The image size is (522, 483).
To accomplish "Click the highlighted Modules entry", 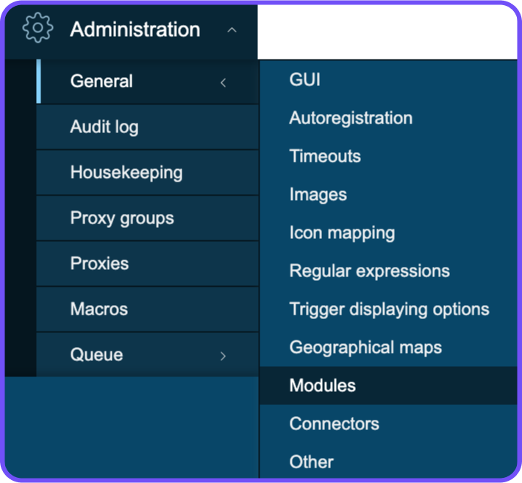I will click(388, 385).
